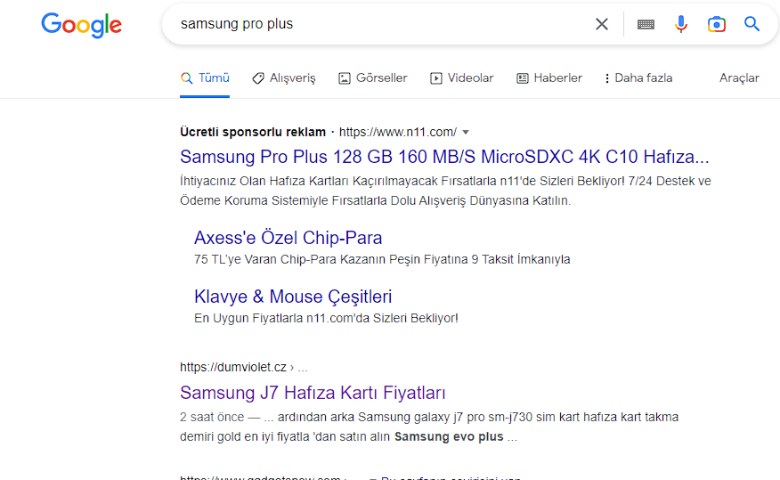Switch to the Alışveriş tab
Image resolution: width=780 pixels, height=480 pixels.
pyautogui.click(x=284, y=78)
